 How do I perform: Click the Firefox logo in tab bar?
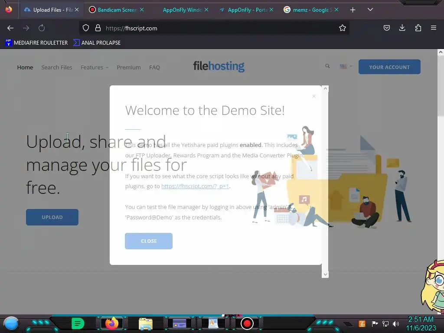point(9,10)
